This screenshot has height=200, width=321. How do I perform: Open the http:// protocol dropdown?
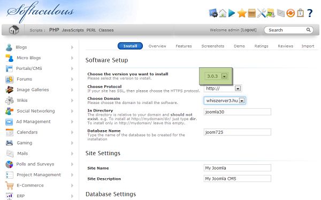pyautogui.click(x=223, y=89)
